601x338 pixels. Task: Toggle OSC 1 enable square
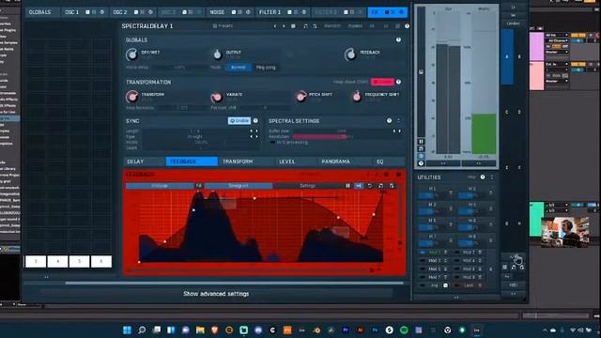(87, 12)
